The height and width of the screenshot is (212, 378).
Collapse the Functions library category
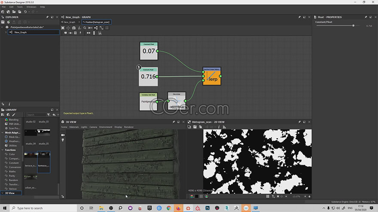3,150
